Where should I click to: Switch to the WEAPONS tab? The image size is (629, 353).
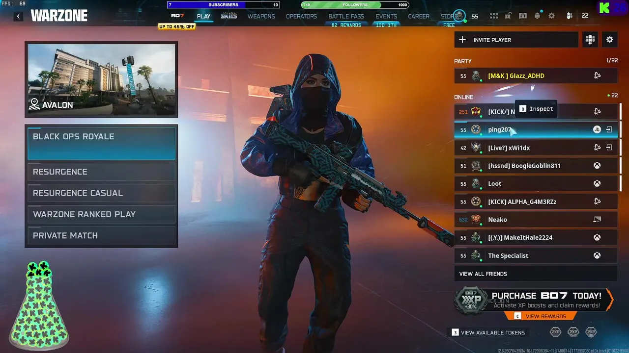pyautogui.click(x=261, y=16)
